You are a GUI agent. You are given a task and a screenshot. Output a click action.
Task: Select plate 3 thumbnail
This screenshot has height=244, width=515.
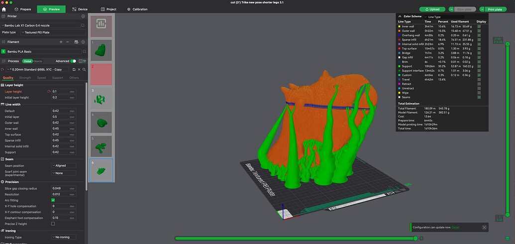click(x=101, y=98)
